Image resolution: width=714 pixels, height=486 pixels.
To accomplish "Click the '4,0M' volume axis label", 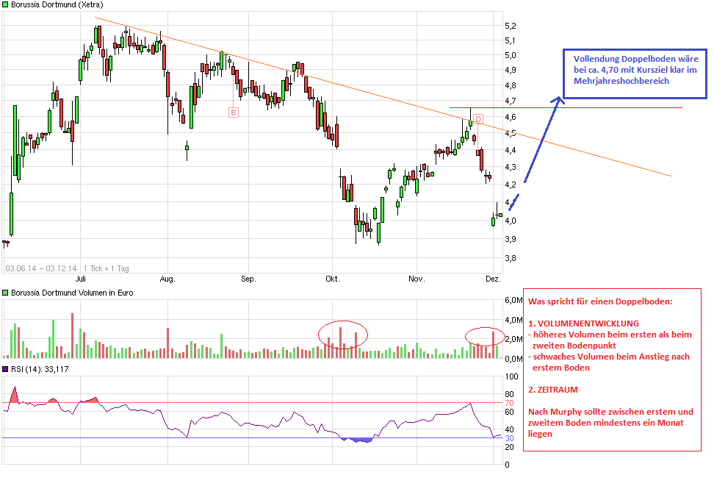I will 513,320.
